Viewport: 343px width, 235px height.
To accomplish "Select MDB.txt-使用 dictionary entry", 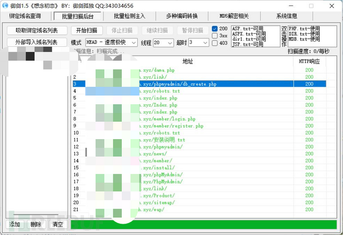I will 304,39.
